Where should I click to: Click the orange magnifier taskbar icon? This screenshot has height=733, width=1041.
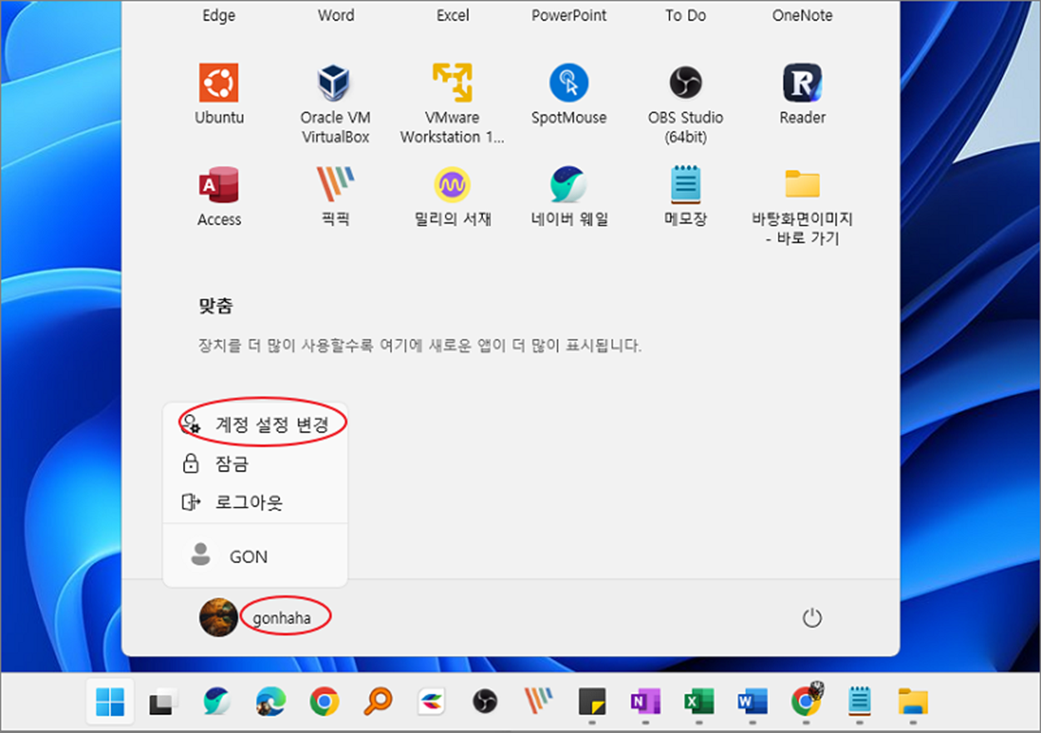(x=378, y=703)
